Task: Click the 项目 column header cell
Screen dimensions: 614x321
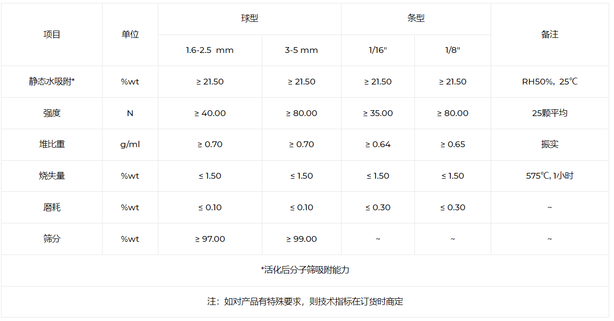Action: (x=51, y=34)
